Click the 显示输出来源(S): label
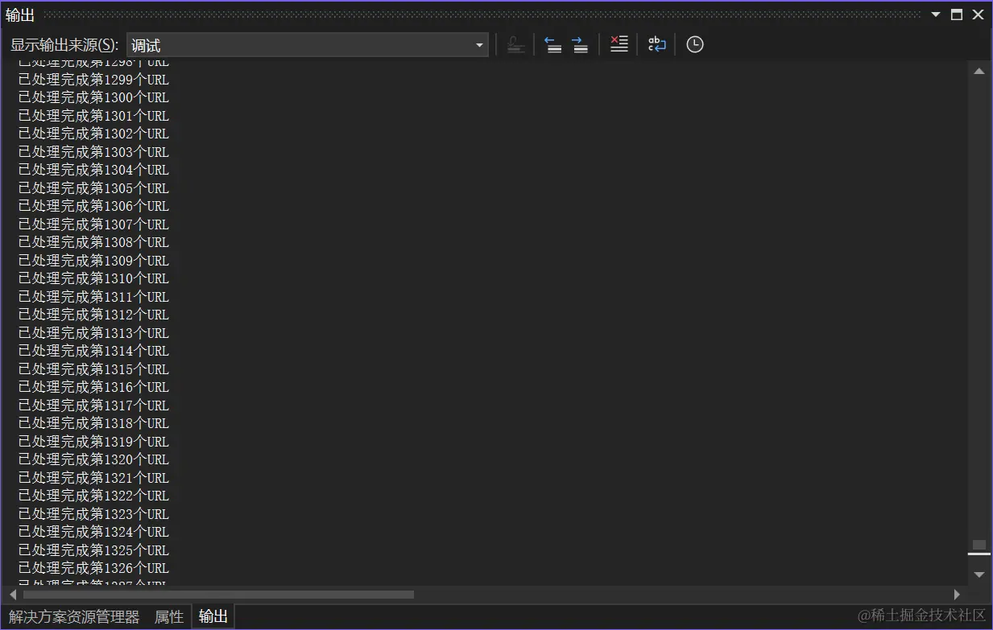The width and height of the screenshot is (993, 630). [64, 45]
